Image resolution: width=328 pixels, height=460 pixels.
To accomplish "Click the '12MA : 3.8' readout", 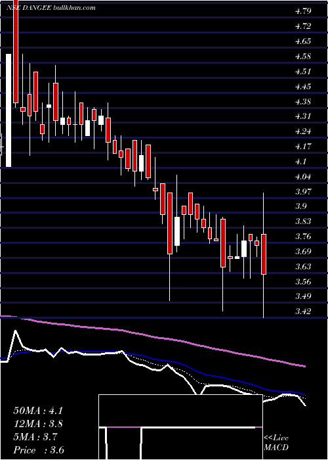I will 38,424.
